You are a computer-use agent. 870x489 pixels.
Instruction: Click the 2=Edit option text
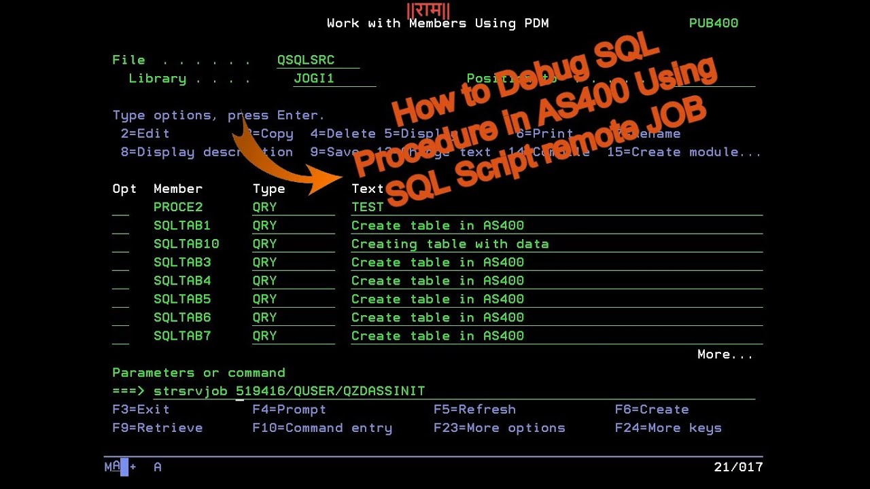[145, 134]
